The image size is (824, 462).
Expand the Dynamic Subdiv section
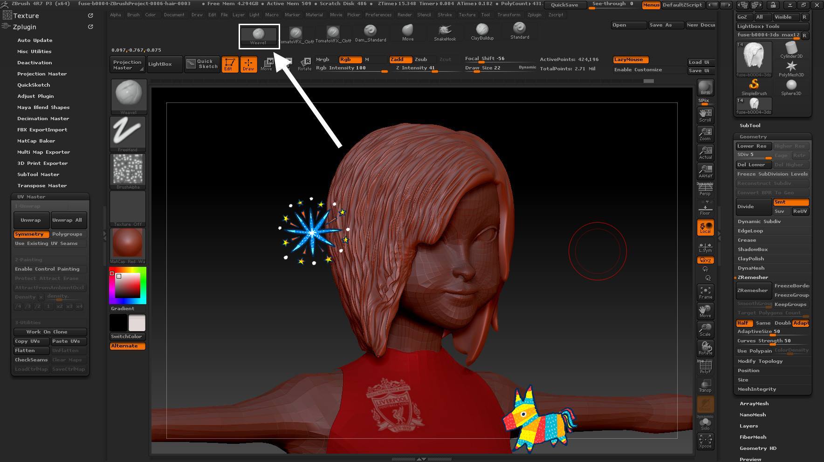pyautogui.click(x=759, y=222)
